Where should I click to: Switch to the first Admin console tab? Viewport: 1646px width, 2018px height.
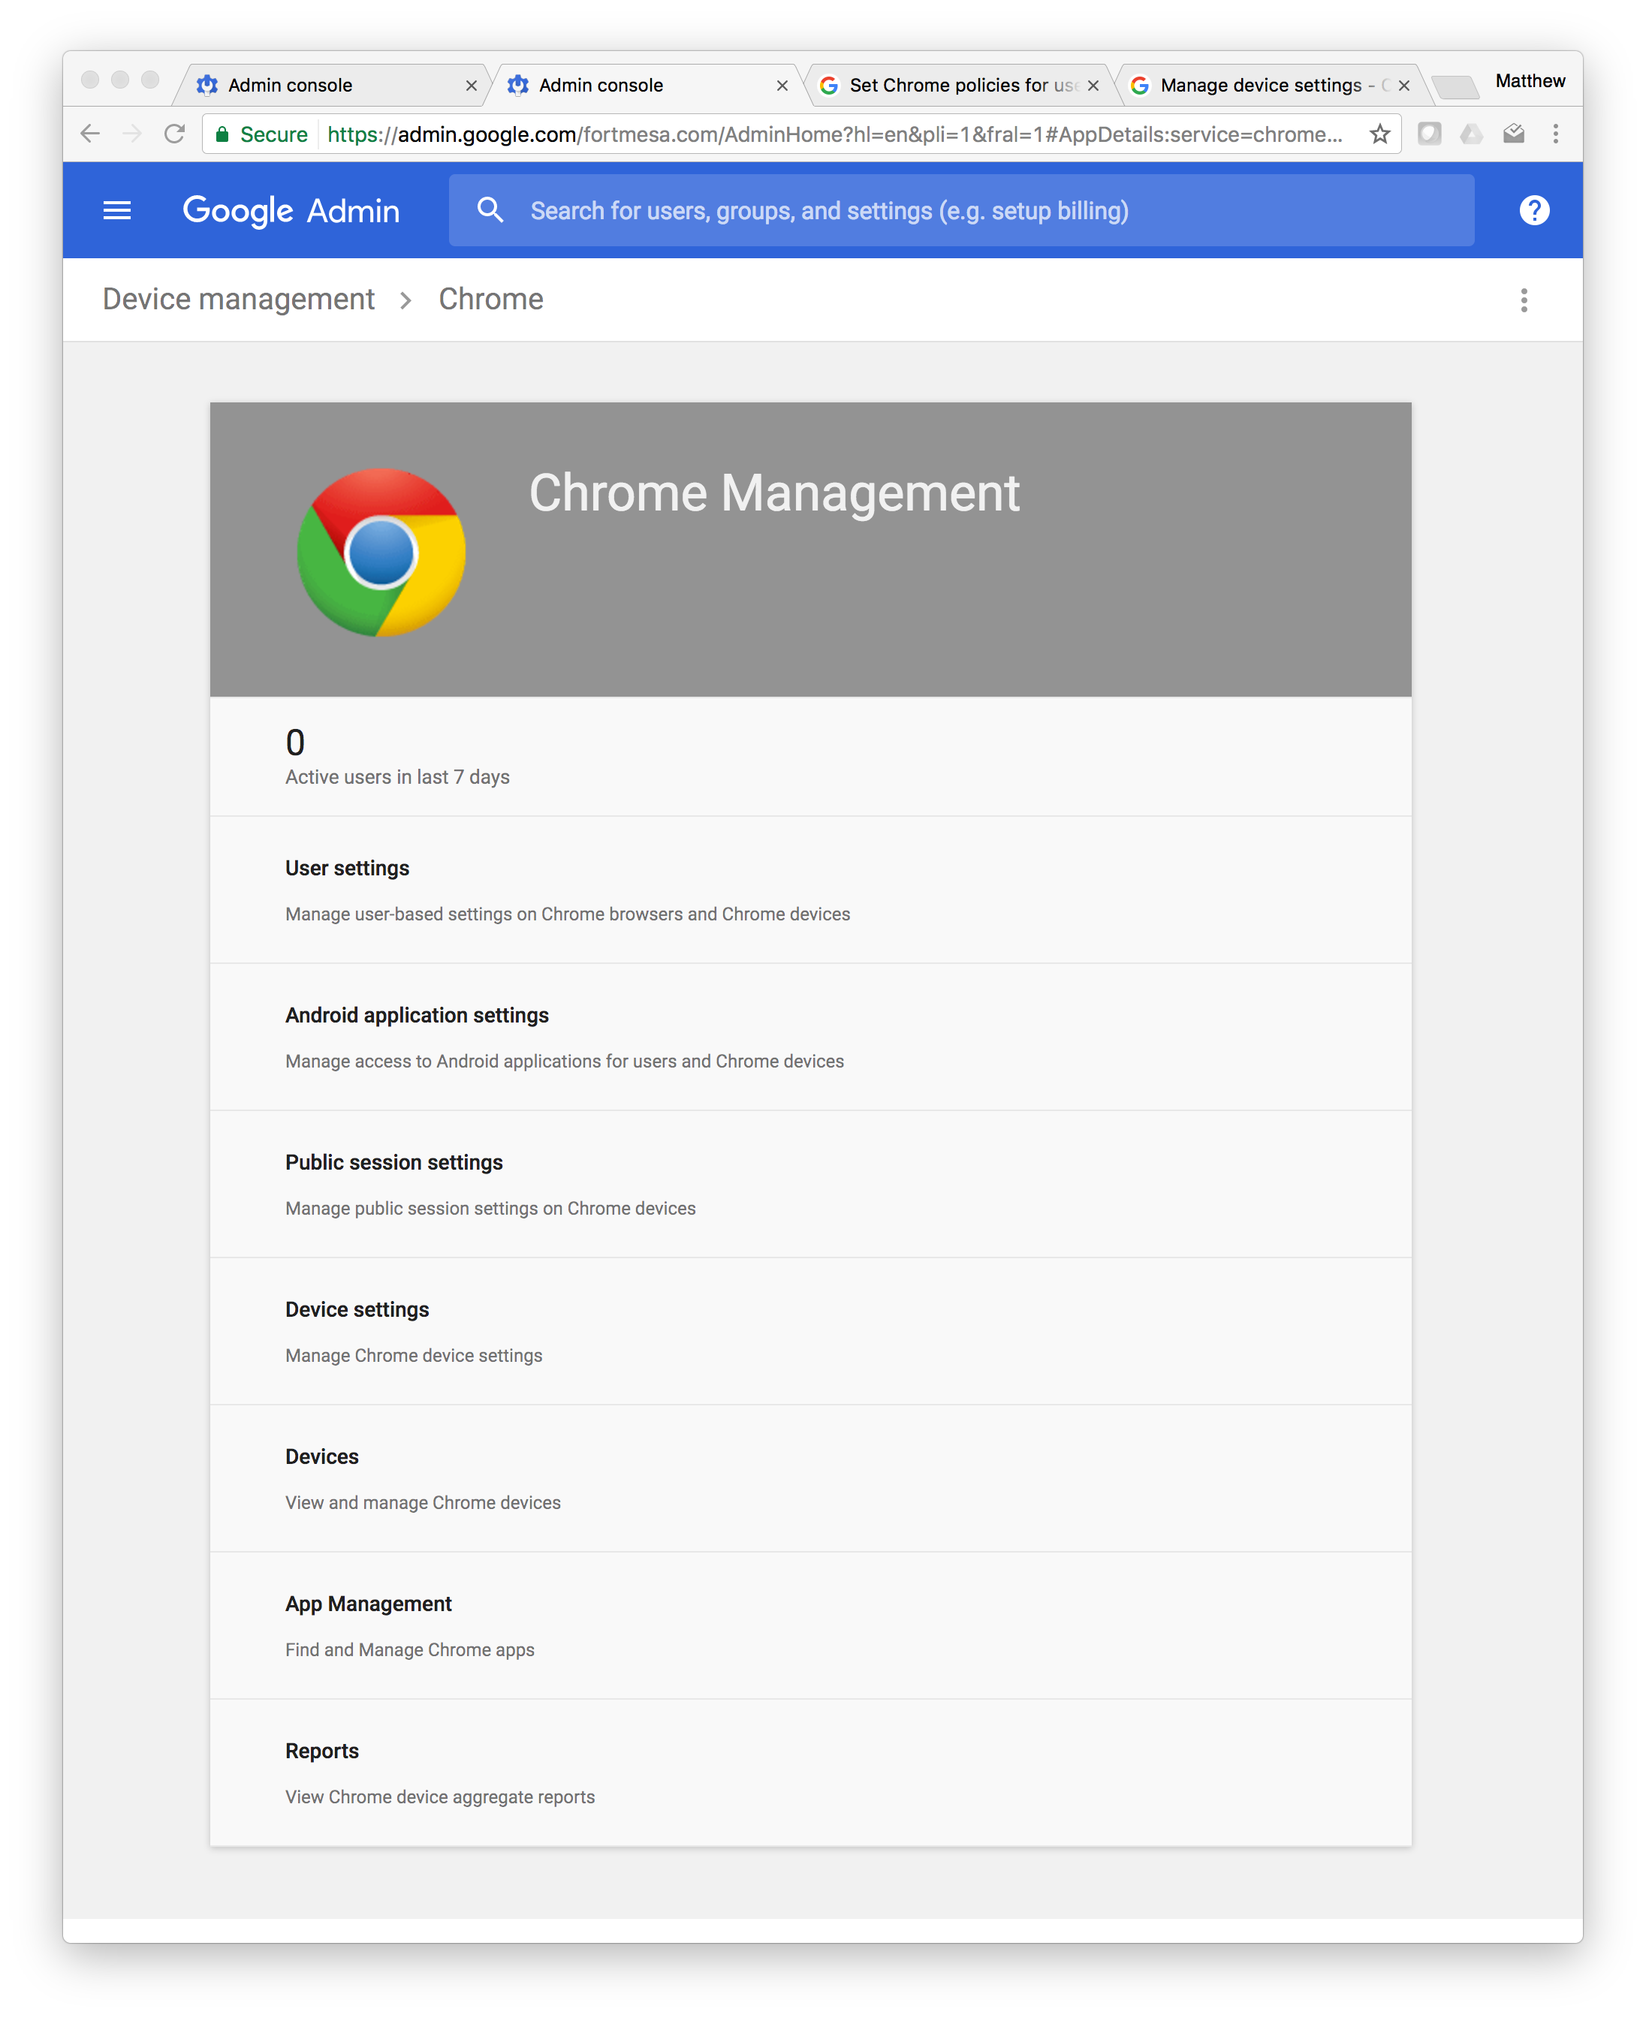coord(332,86)
